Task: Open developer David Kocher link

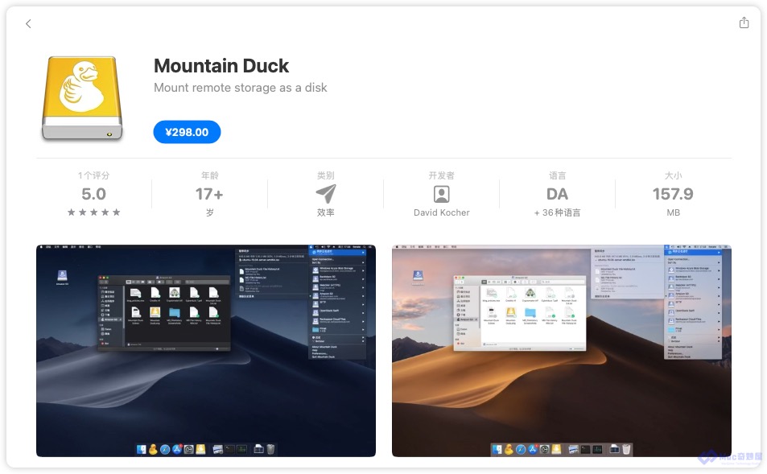Action: click(441, 212)
